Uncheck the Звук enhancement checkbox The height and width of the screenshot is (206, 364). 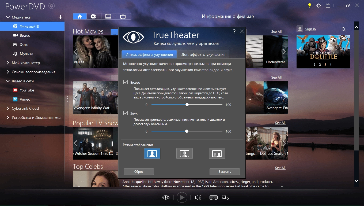(x=125, y=113)
